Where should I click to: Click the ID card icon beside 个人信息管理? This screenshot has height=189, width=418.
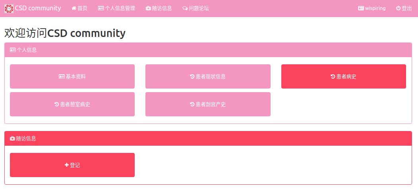click(x=101, y=8)
